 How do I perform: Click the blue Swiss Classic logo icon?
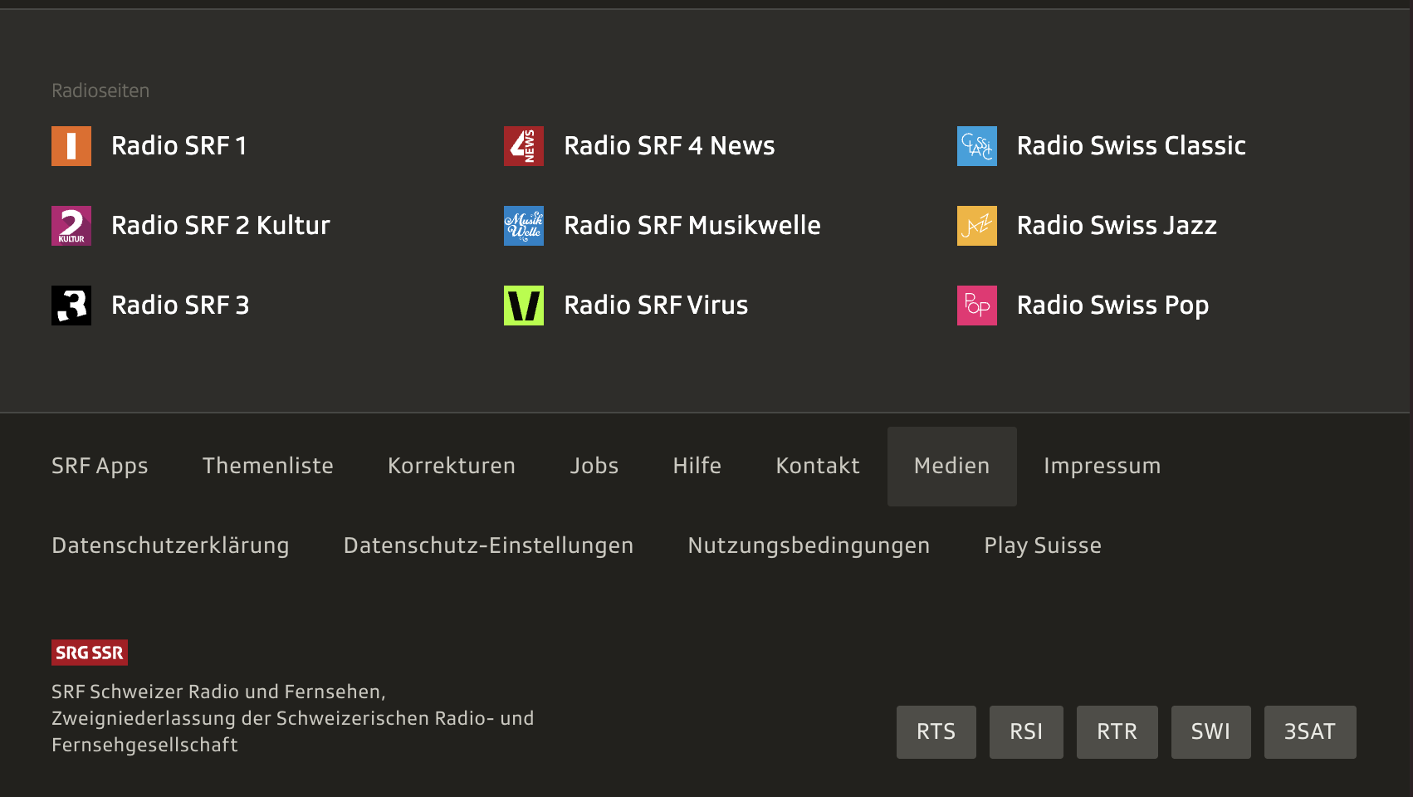click(977, 146)
